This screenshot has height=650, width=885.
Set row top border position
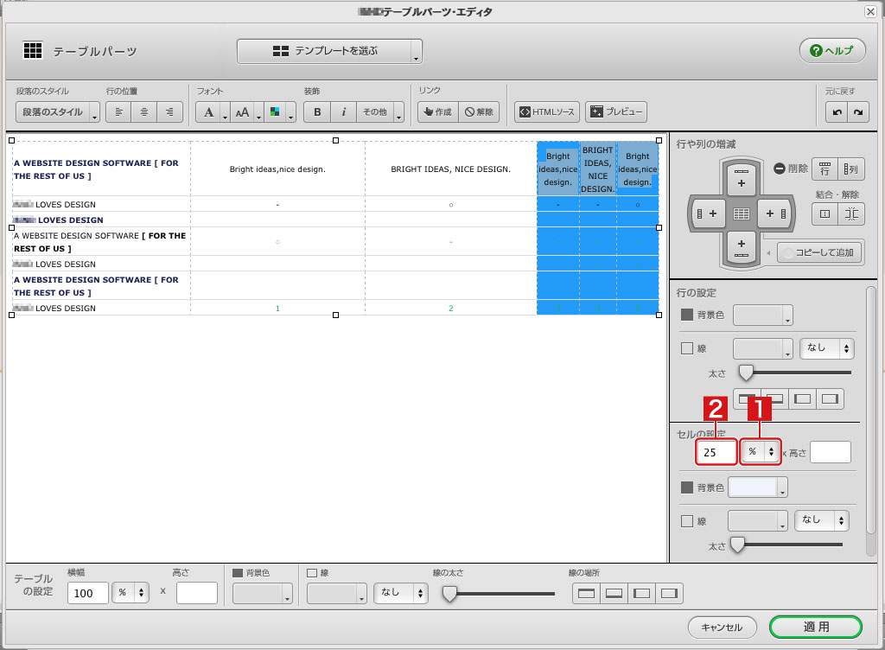(747, 399)
